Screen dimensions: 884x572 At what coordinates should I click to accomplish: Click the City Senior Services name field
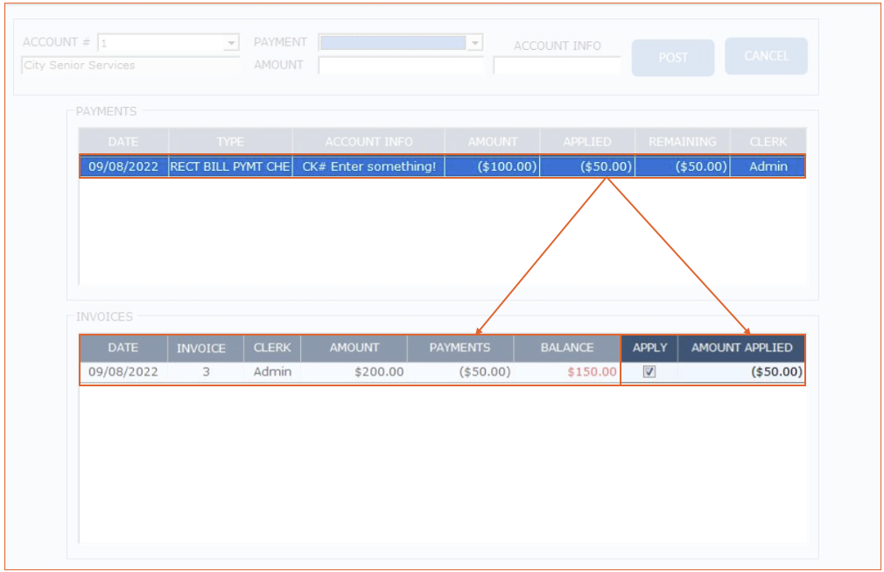[x=130, y=66]
